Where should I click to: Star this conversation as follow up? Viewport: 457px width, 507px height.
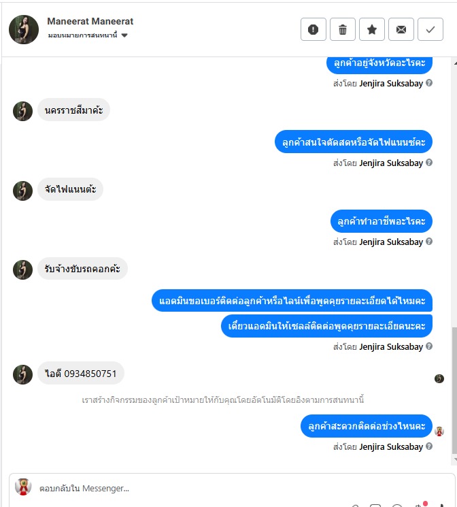[x=372, y=29]
